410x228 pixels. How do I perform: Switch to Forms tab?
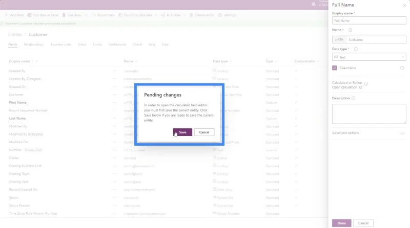pyautogui.click(x=97, y=44)
